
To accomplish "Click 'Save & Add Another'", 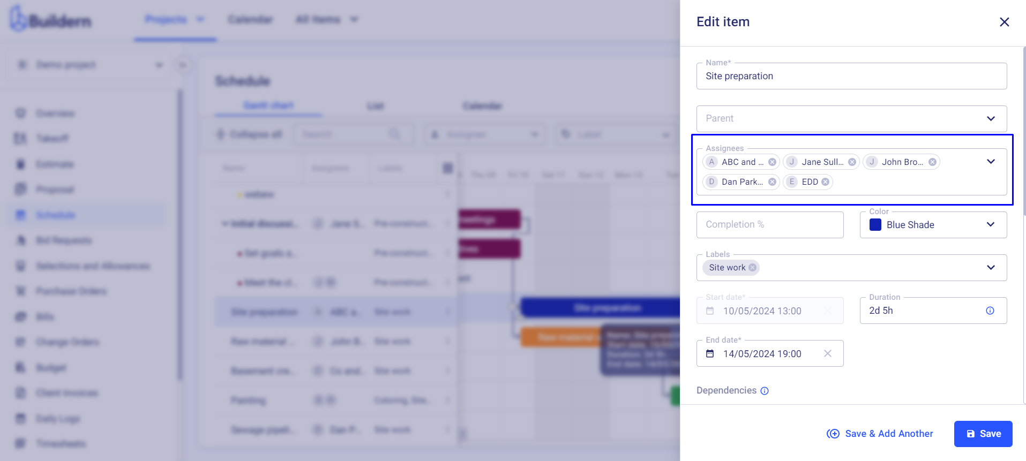I will pos(880,434).
